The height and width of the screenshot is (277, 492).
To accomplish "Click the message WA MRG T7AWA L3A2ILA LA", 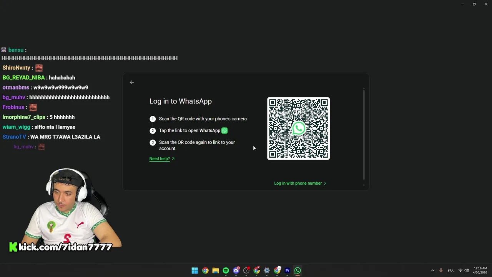I will tap(65, 137).
